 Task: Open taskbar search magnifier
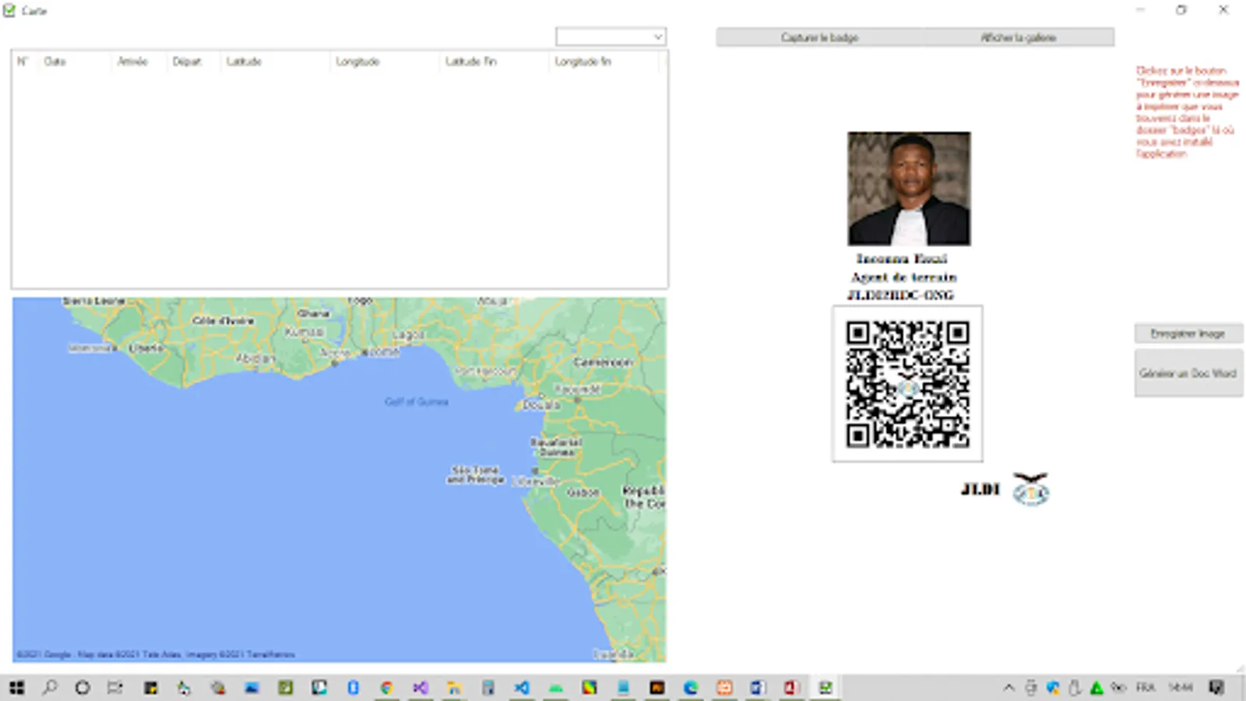coord(50,687)
